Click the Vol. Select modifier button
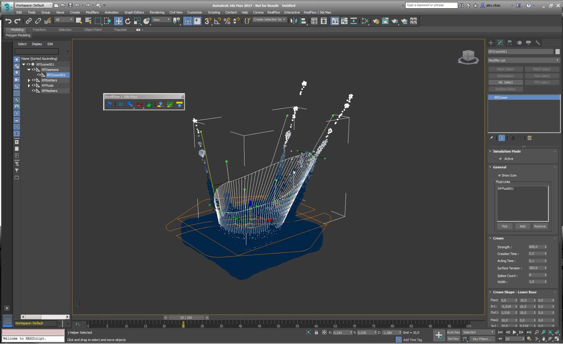563x344 pixels. click(x=506, y=82)
